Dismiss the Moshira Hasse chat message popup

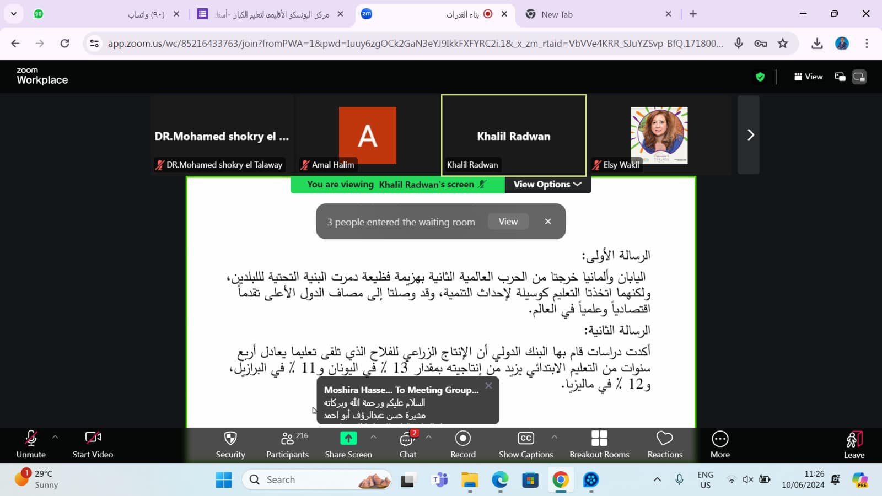(x=488, y=386)
